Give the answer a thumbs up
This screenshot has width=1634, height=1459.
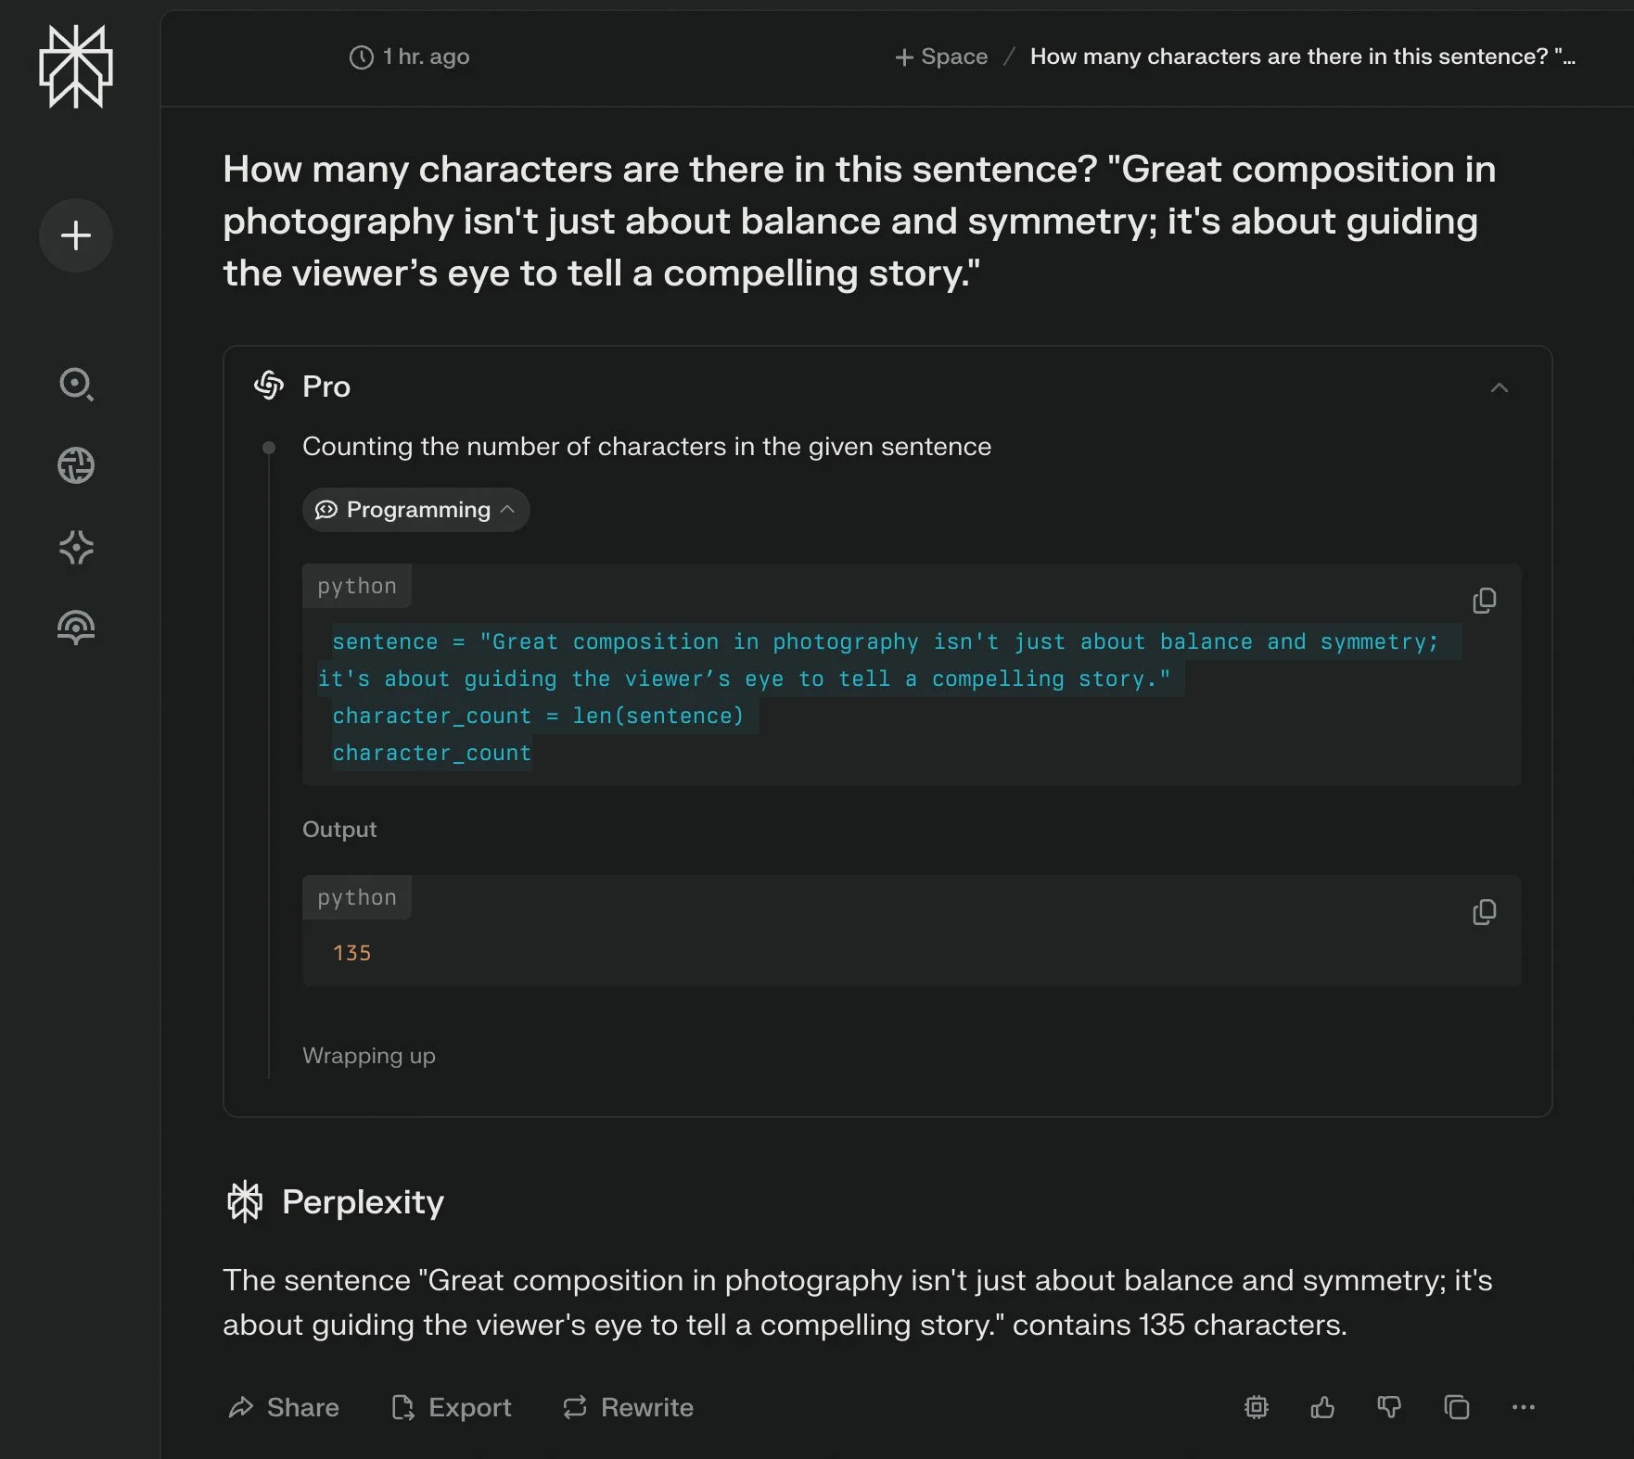tap(1322, 1407)
